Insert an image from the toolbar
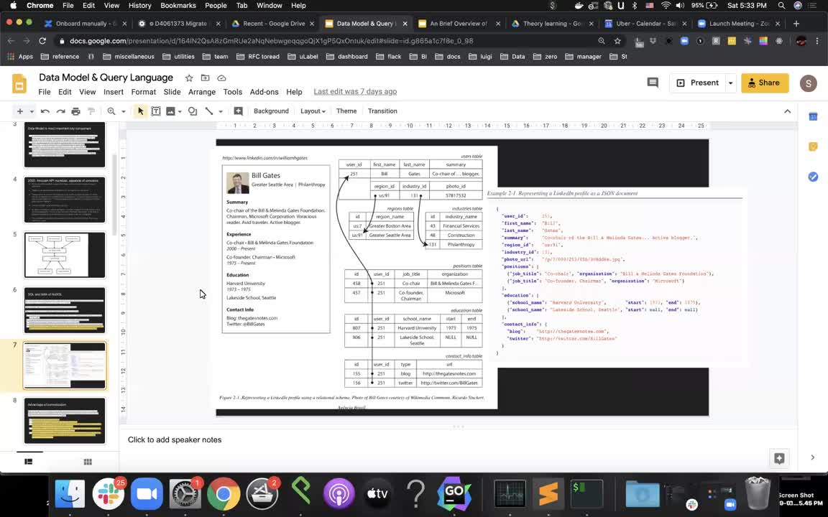 pos(170,111)
